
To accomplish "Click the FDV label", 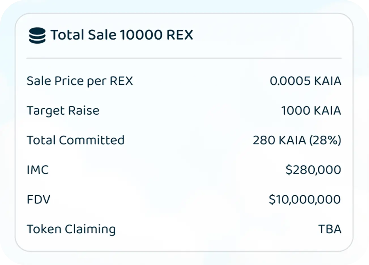I will [x=38, y=200].
